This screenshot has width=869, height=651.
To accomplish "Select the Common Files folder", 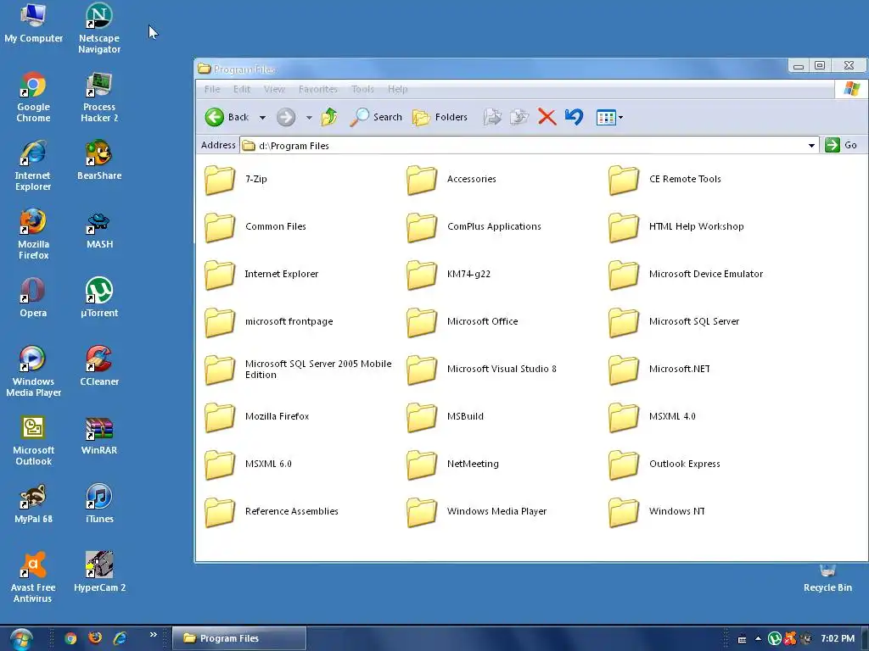I will click(255, 227).
